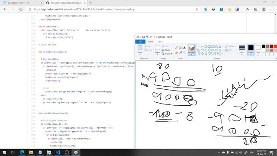Open a new browser tab with plus button

pos(90,3)
